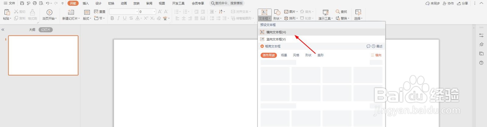This screenshot has height=127, width=487.
Task: Open the Arrange (排列) dropdown
Action: click(291, 18)
